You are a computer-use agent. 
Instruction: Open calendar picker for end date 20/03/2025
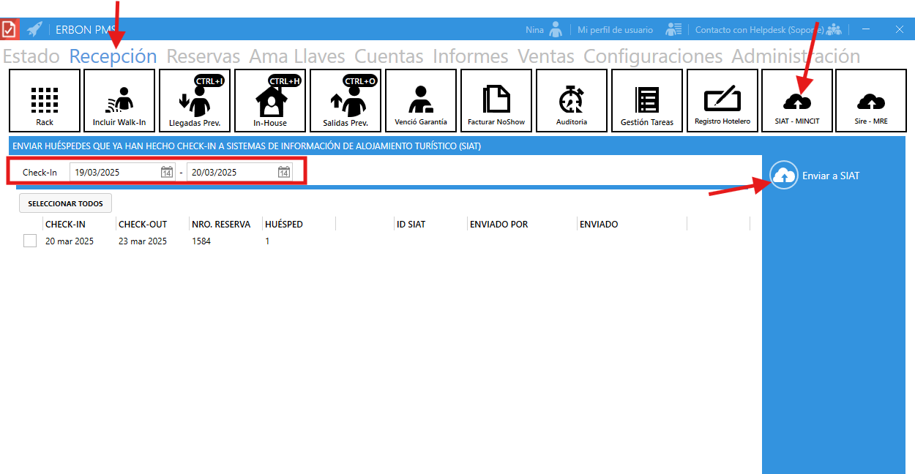point(284,173)
